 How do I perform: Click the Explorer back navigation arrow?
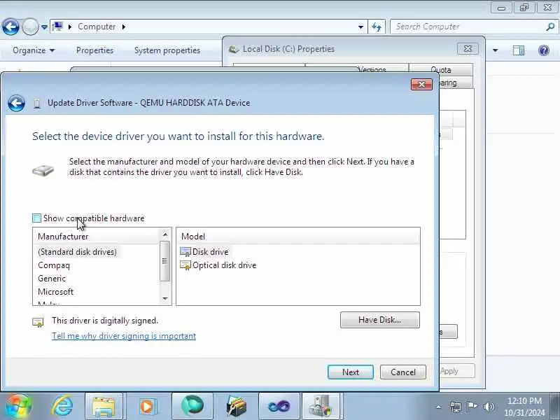[x=10, y=27]
